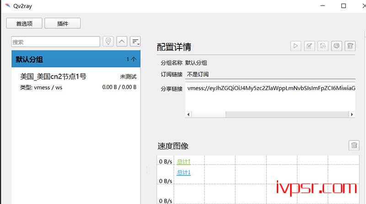Start connection with the play icon

296,46
